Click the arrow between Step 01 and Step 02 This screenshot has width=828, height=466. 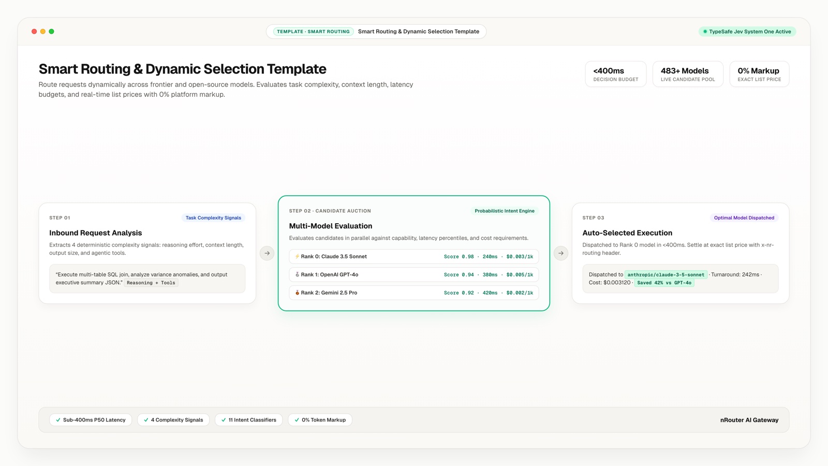pyautogui.click(x=267, y=253)
